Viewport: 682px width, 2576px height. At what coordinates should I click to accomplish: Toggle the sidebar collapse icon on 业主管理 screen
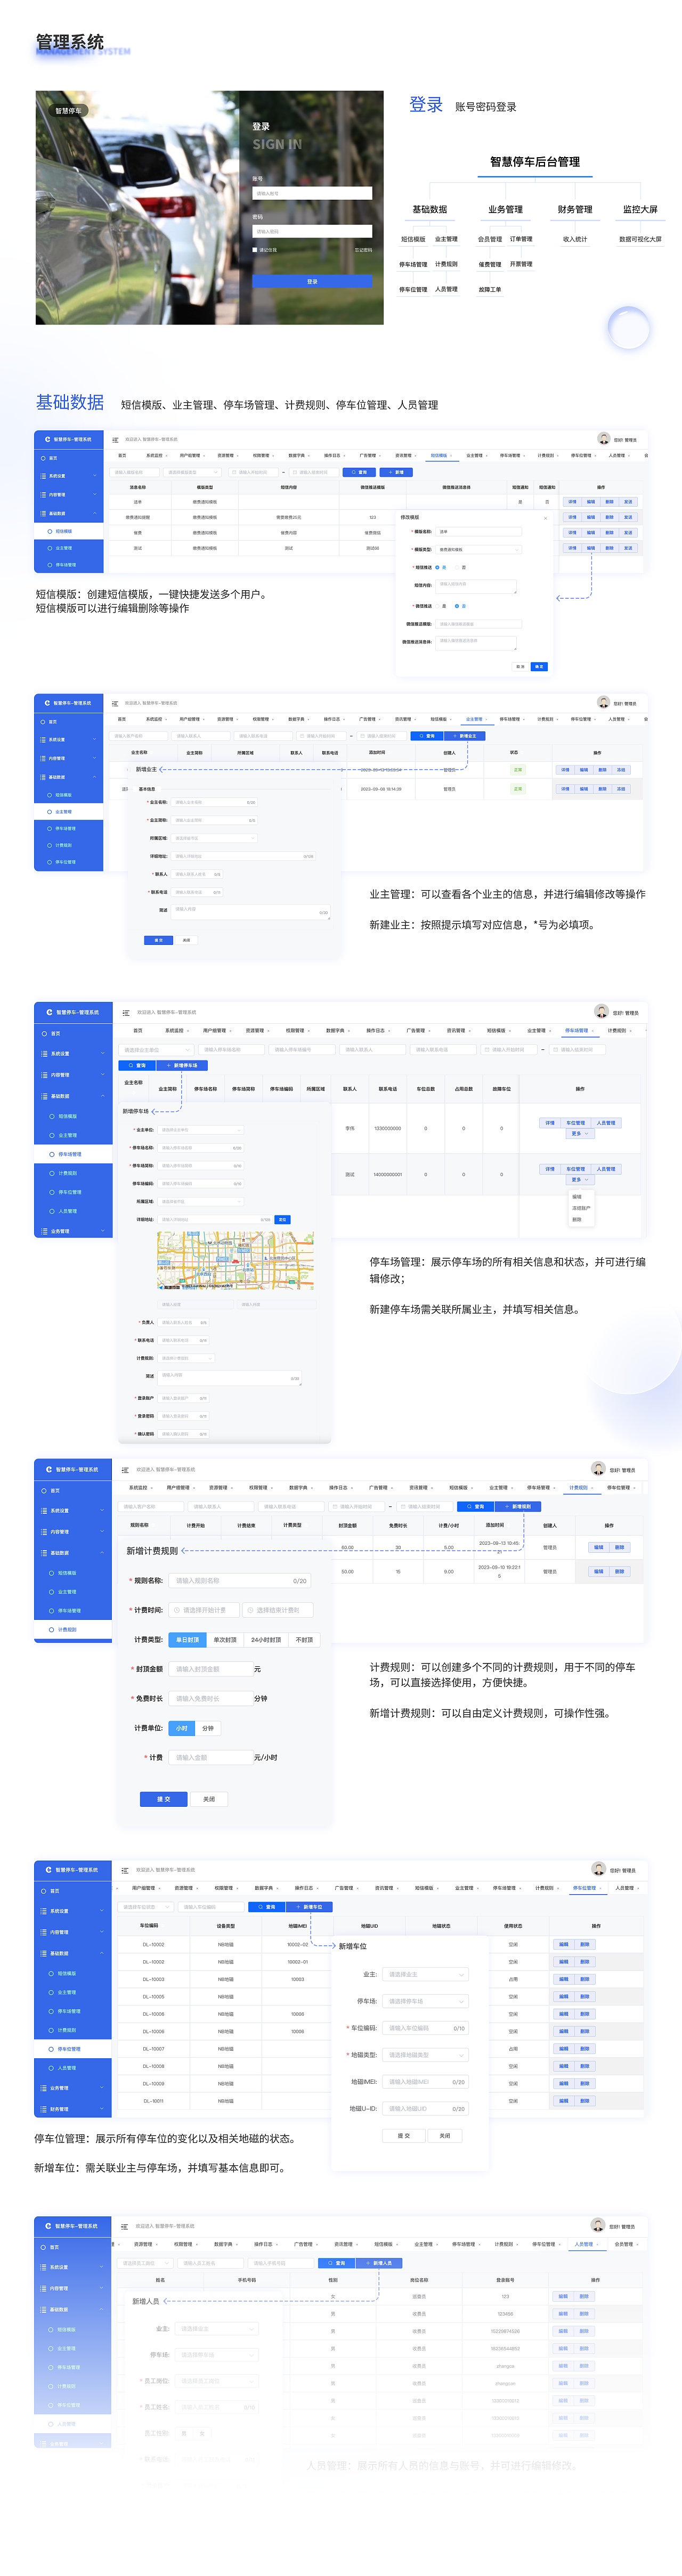click(116, 703)
